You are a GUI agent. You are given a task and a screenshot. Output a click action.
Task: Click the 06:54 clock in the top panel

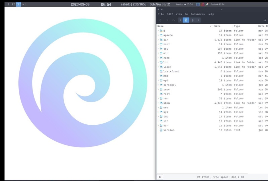(x=106, y=4)
